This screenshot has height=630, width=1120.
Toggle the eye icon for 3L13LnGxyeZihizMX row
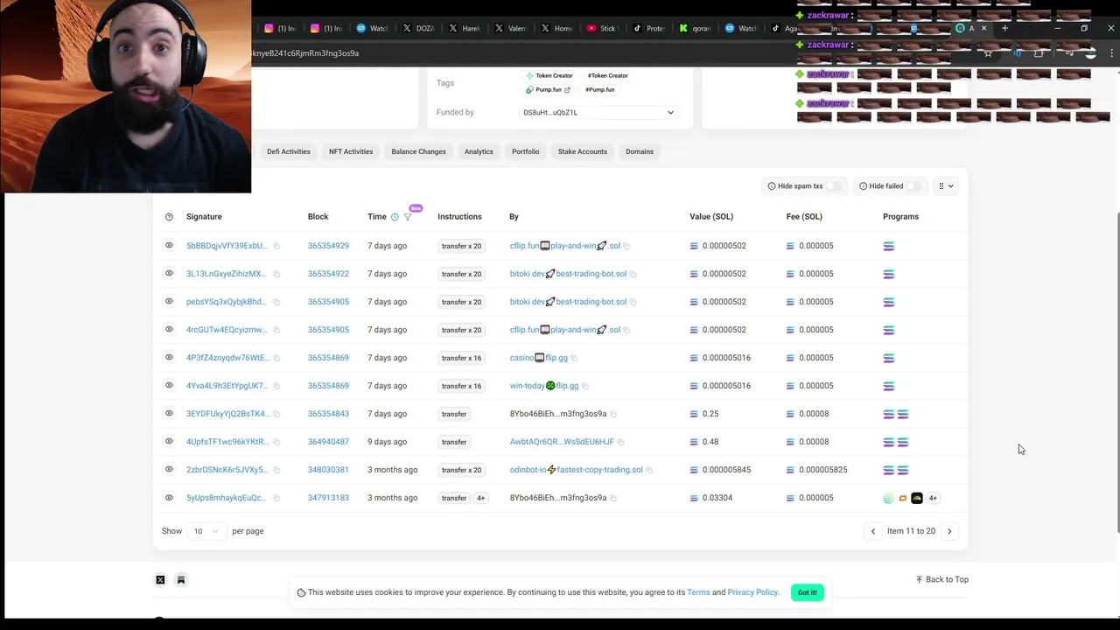(169, 274)
